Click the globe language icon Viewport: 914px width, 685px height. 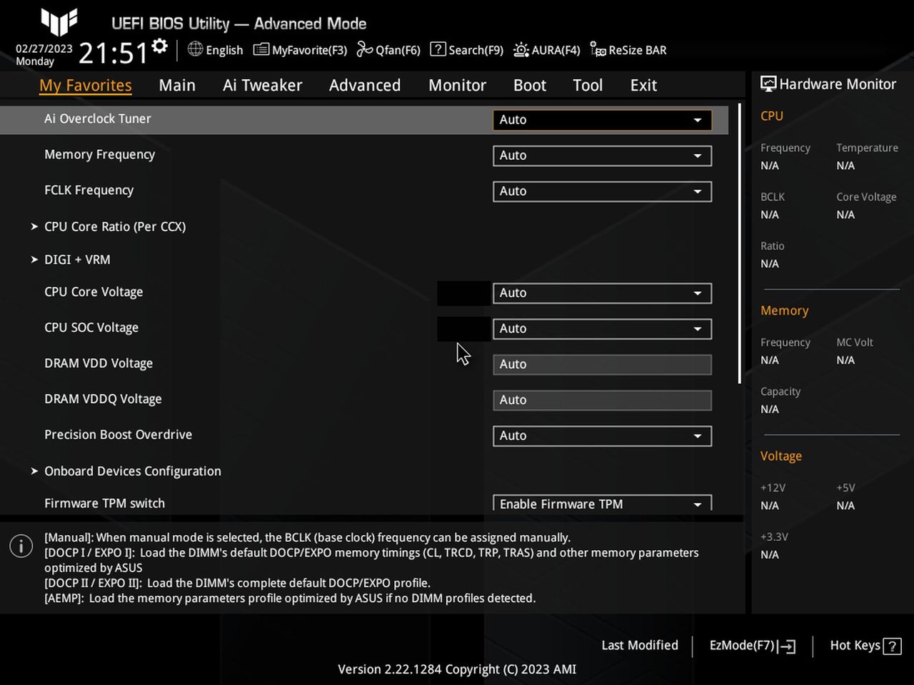[195, 49]
